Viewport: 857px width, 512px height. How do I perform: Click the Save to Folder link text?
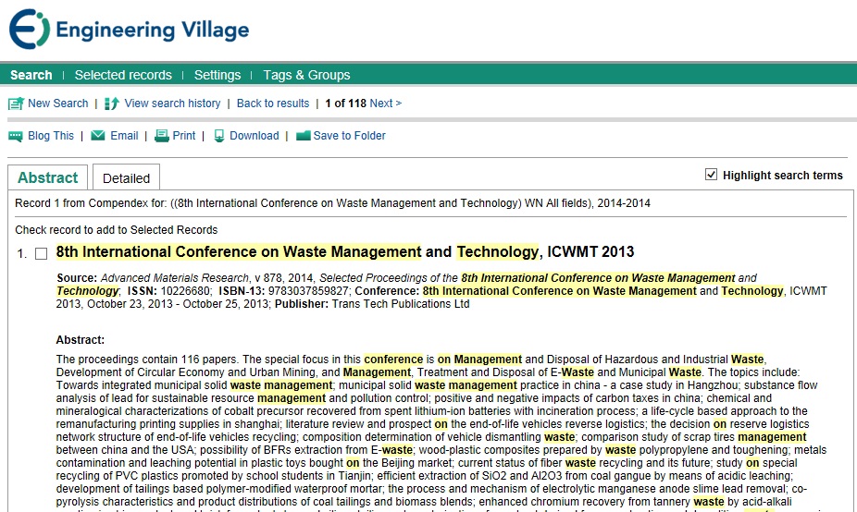tap(349, 136)
